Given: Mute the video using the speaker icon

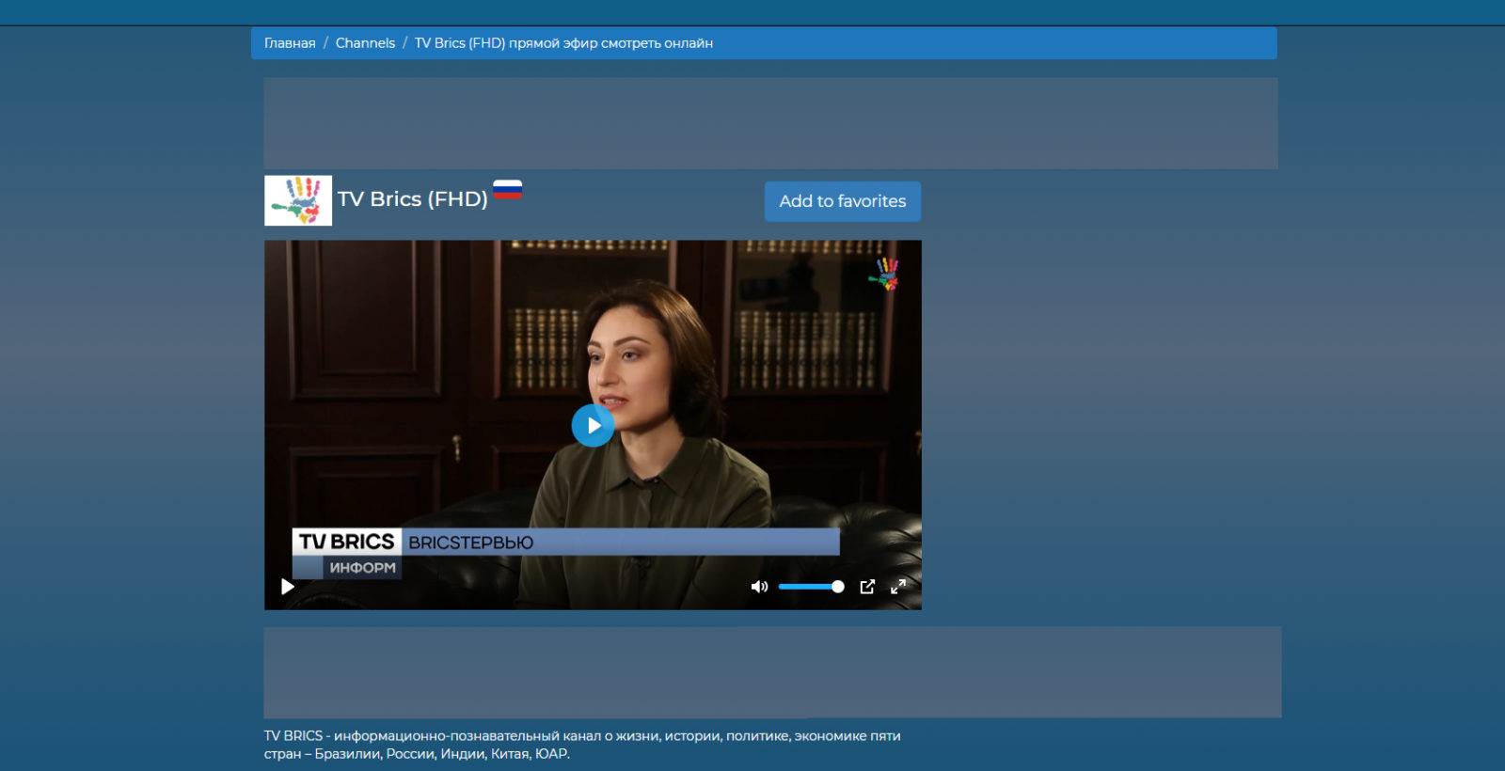Looking at the screenshot, I should coord(759,587).
